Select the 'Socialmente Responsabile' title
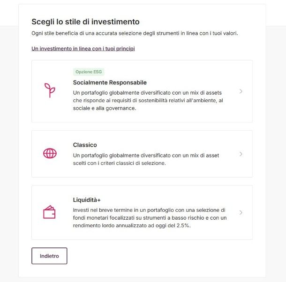The width and height of the screenshot is (286, 282). 110,82
